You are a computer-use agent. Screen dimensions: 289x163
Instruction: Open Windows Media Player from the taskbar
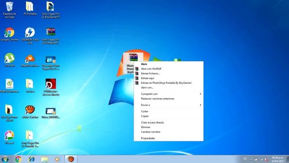57,159
